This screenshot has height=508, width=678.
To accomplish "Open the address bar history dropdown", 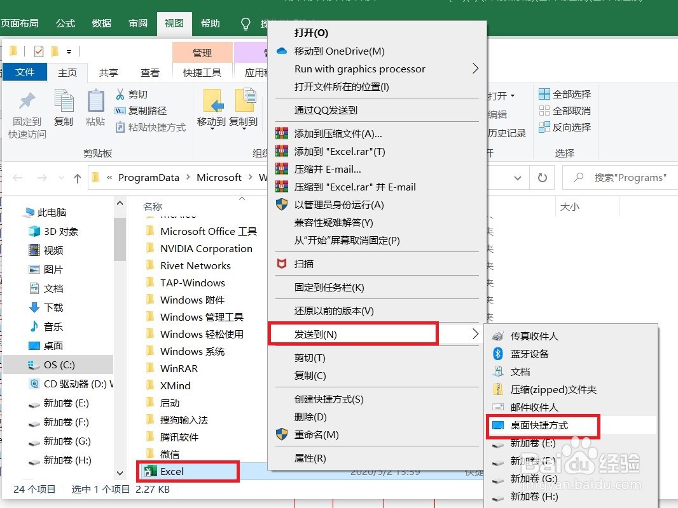I will point(517,178).
